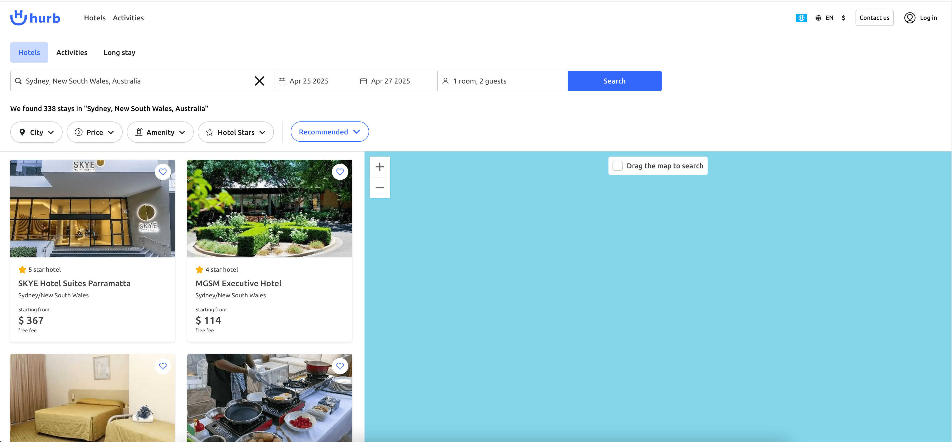Clear the destination with the X icon
Image resolution: width=952 pixels, height=442 pixels.
coord(259,81)
